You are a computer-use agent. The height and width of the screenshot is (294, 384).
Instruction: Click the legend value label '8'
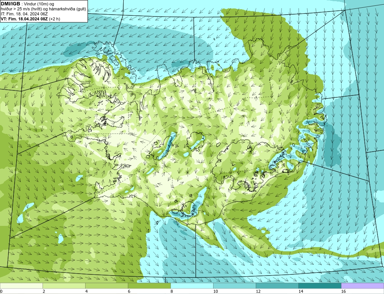click(172, 291)
